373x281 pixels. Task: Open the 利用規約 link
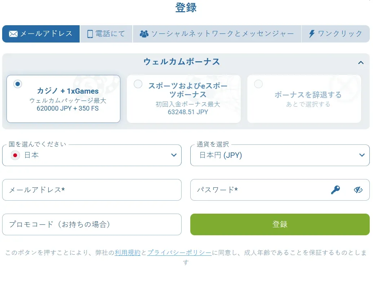coord(128,253)
